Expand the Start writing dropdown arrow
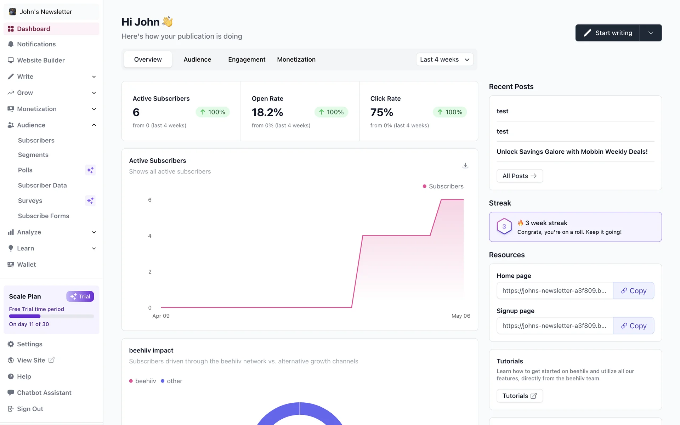Screen dimensions: 680x425 (x=651, y=33)
